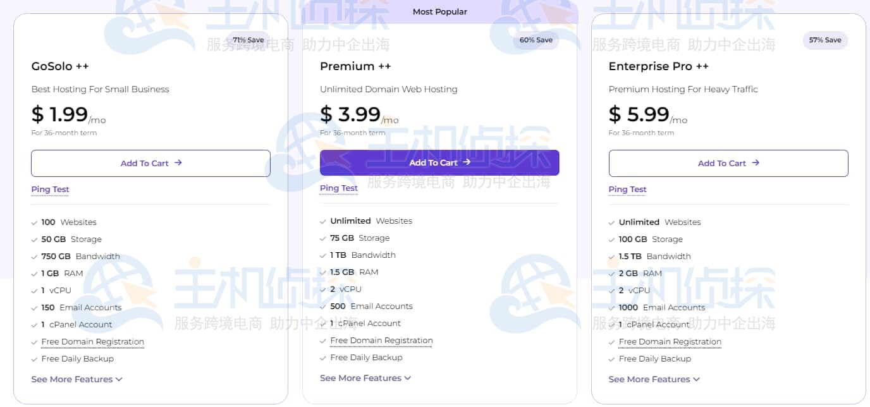Click the checkmark beside Unlimited Websites on Premium

pos(323,222)
